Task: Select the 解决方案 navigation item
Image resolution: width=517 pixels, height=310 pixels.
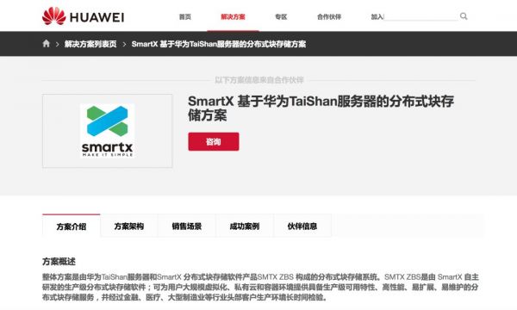Action: pos(233,17)
